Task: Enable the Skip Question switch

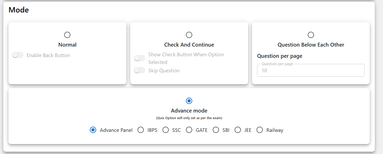Action: (x=139, y=71)
